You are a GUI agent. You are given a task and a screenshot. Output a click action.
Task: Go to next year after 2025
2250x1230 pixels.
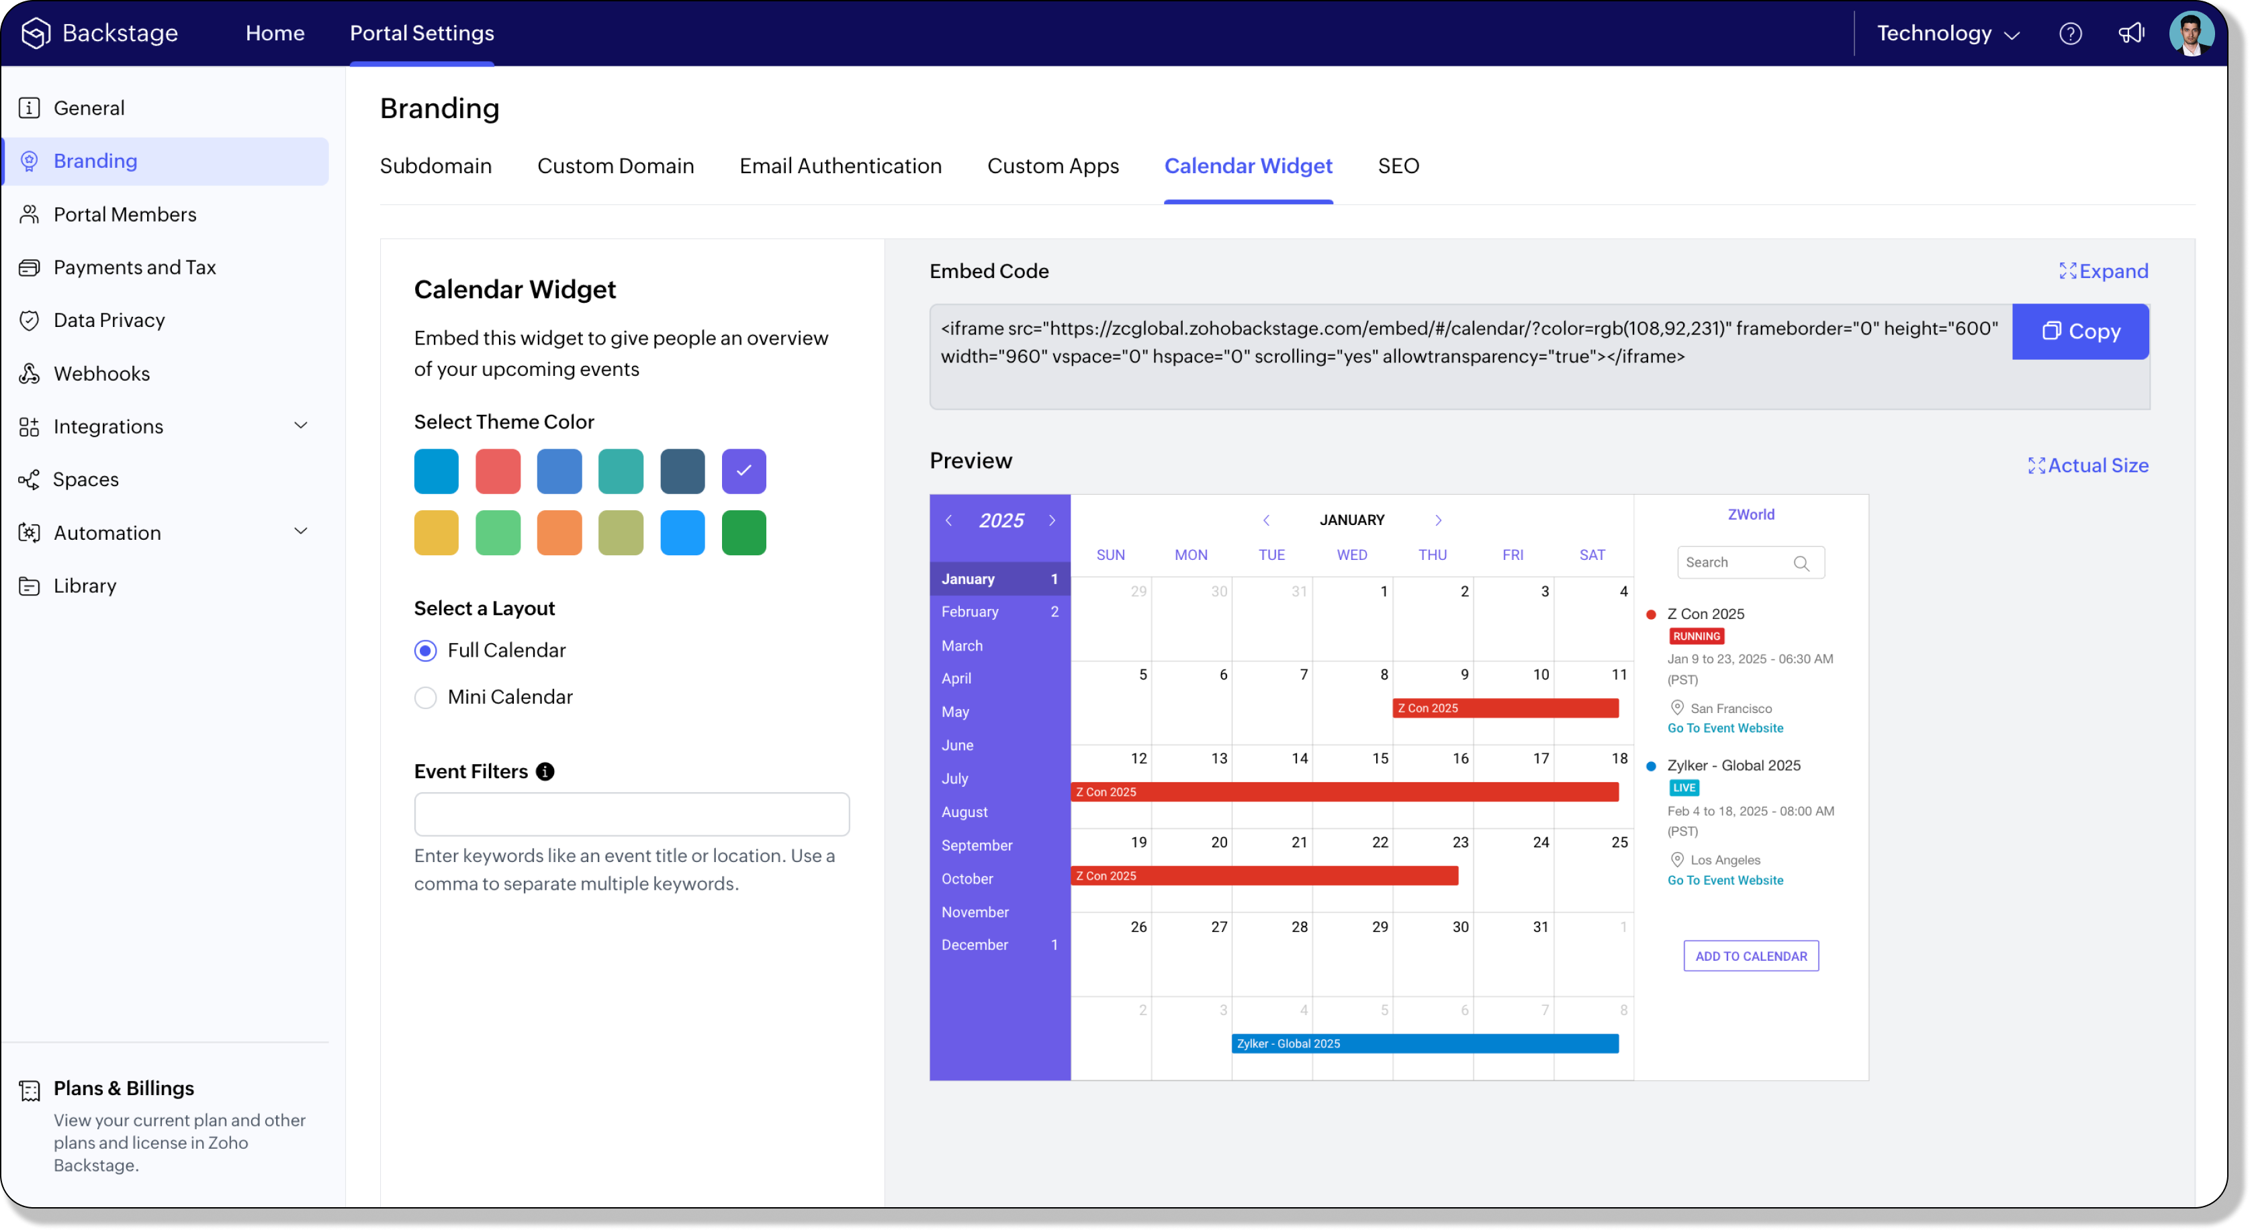pyautogui.click(x=1052, y=520)
